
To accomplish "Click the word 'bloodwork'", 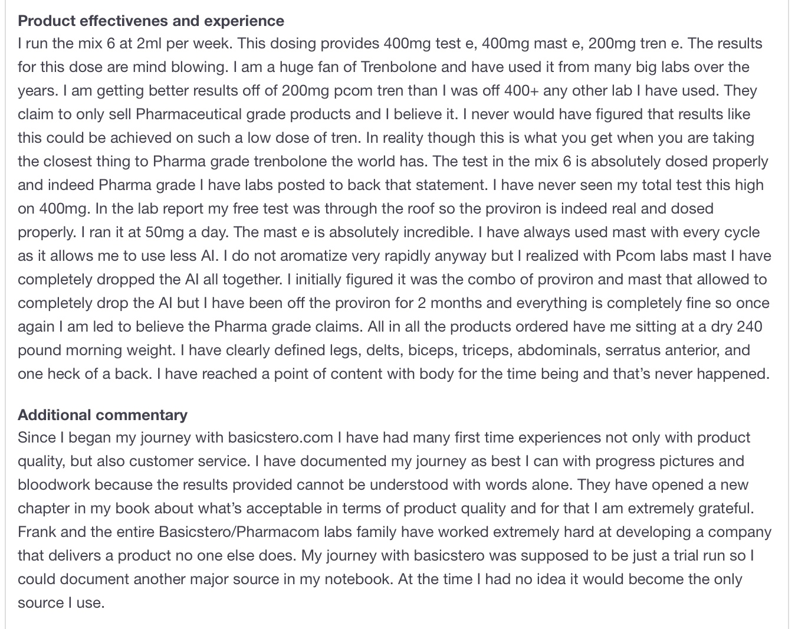I will point(54,485).
